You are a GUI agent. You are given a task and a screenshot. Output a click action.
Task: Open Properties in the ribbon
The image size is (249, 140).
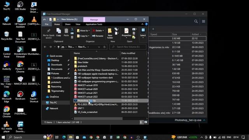tap(126, 33)
